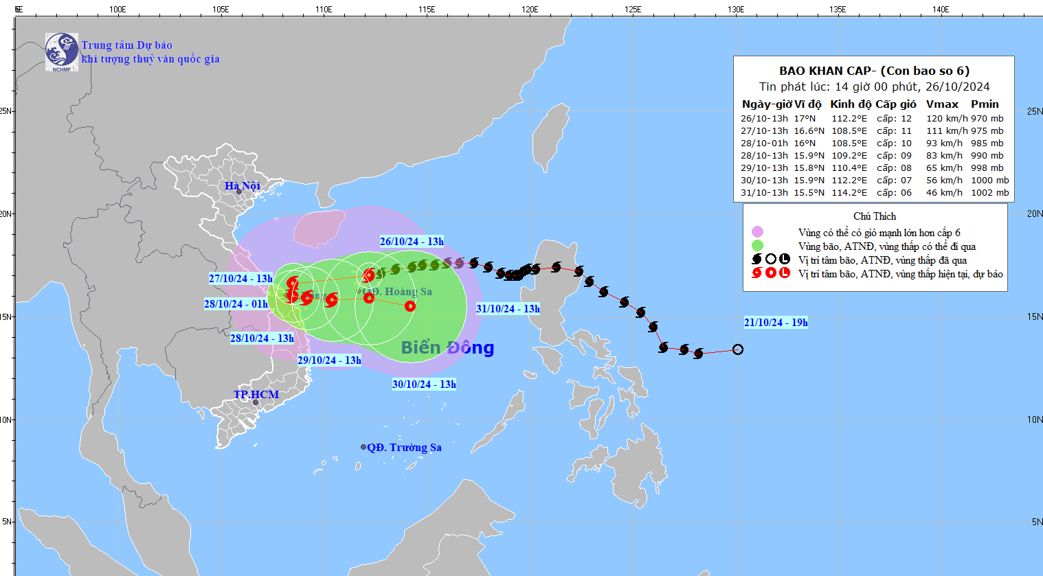1043x576 pixels.
Task: Select the red storm icon in the legend
Action: coord(757,273)
